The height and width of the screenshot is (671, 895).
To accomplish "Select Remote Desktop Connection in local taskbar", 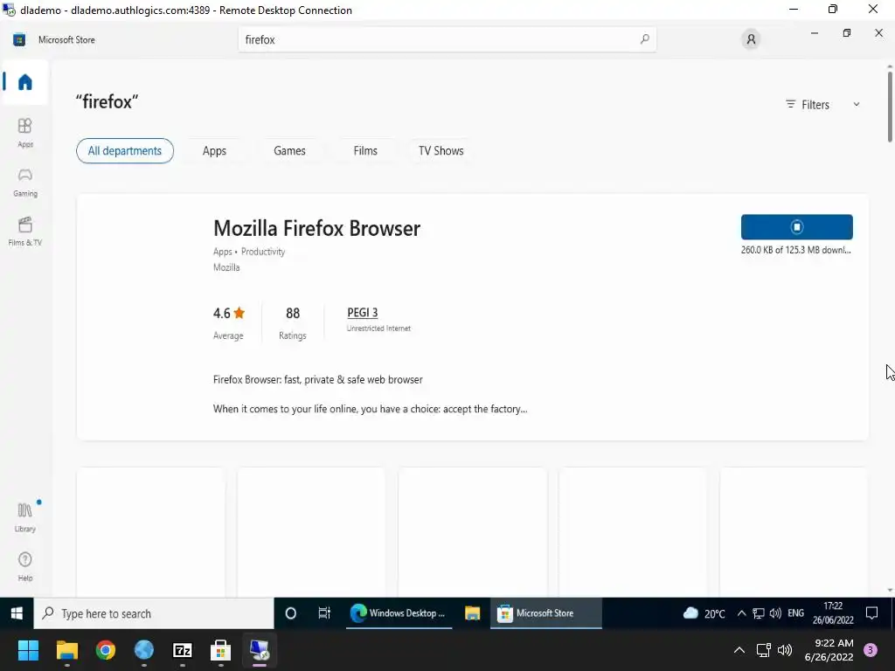I will (x=259, y=650).
